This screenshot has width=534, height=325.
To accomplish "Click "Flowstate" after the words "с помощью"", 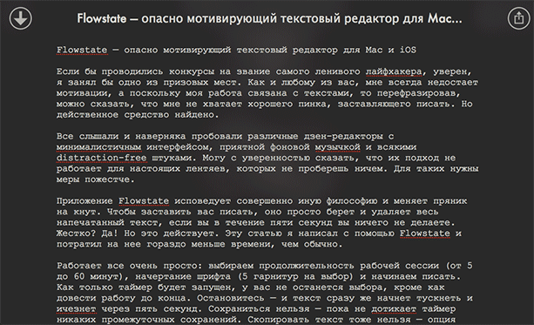I will click(425, 234).
